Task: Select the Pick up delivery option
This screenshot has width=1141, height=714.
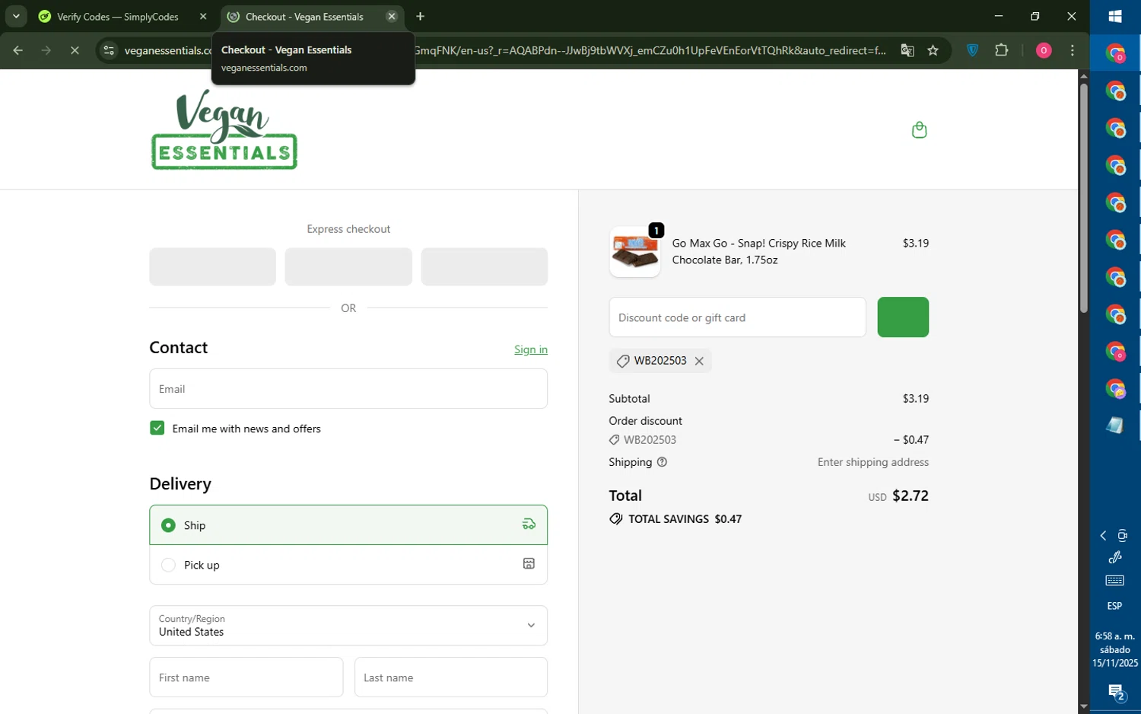Action: [348, 565]
